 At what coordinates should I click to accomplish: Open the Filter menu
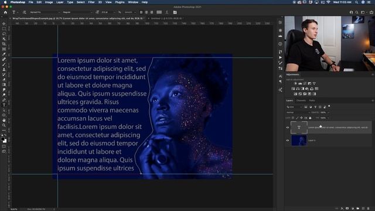coord(91,2)
